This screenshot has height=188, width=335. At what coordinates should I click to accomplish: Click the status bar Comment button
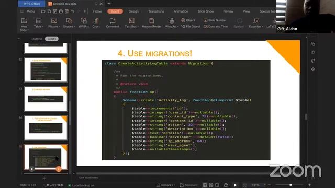(x=188, y=185)
